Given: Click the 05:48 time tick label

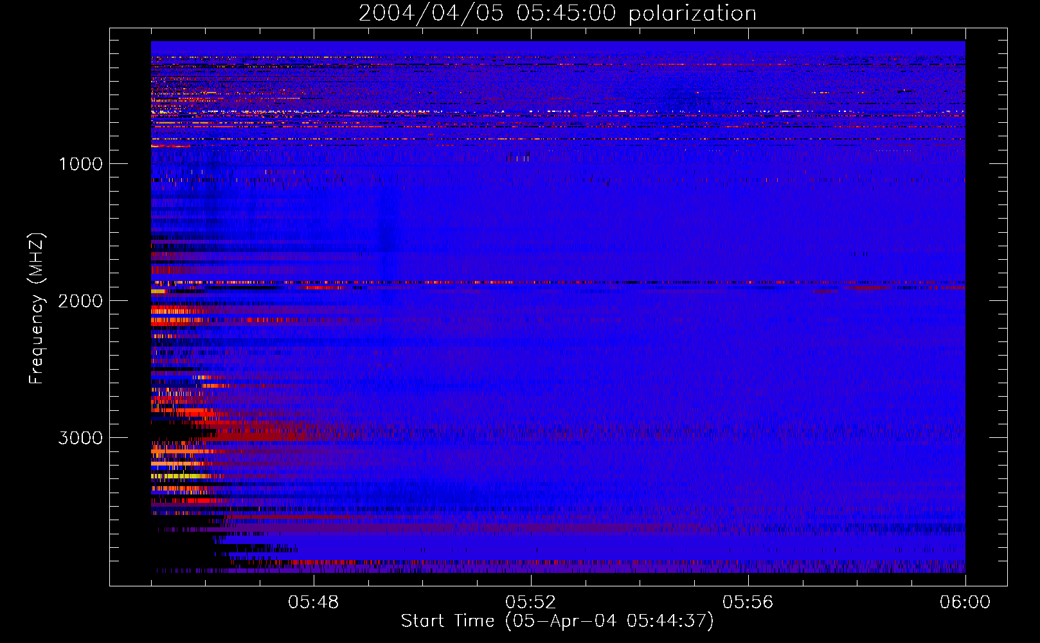Looking at the screenshot, I should pos(314,602).
